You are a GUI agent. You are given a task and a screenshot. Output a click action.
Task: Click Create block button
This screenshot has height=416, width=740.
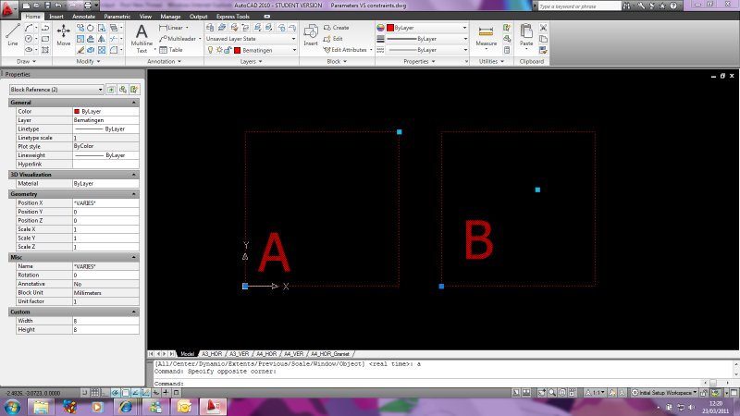coord(337,28)
